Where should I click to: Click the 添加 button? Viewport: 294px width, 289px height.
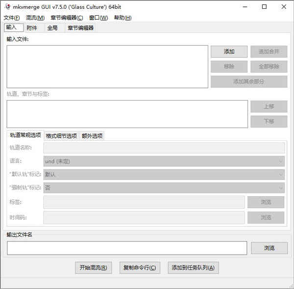coord(229,52)
